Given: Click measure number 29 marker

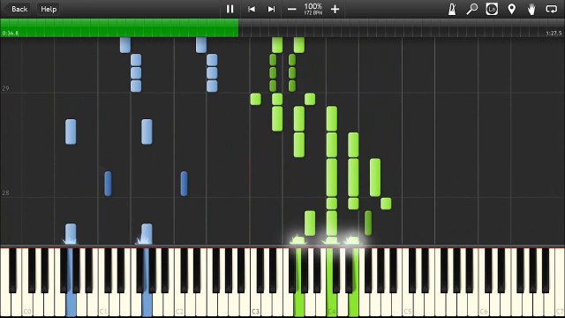Looking at the screenshot, I should [x=5, y=88].
